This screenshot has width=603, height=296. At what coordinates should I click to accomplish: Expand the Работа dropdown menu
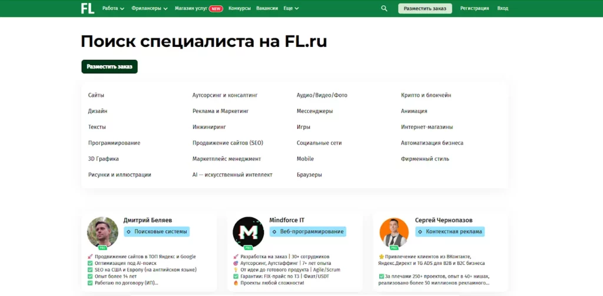[113, 8]
